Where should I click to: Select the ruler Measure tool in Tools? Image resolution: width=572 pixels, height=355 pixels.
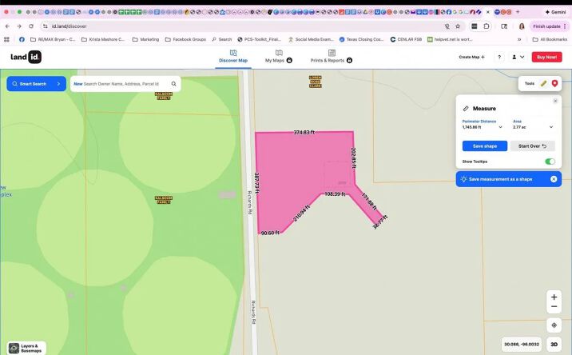point(543,84)
